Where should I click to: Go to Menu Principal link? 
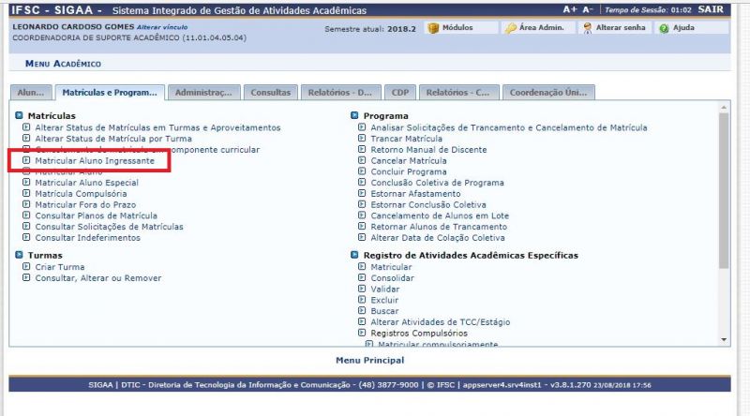pyautogui.click(x=369, y=360)
